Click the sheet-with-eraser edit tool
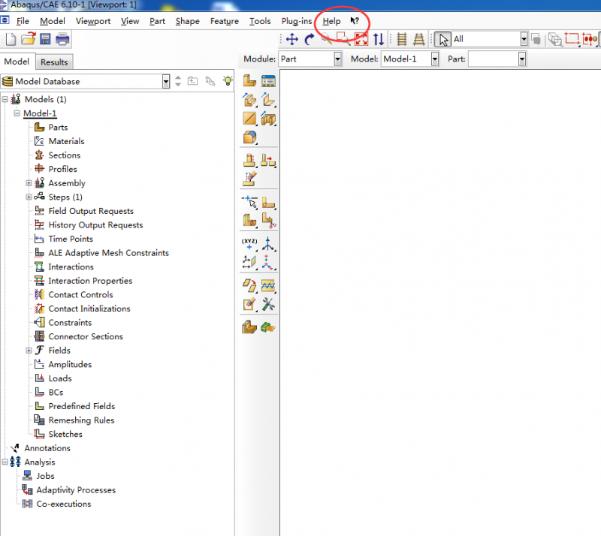The image size is (601, 536). [x=249, y=304]
